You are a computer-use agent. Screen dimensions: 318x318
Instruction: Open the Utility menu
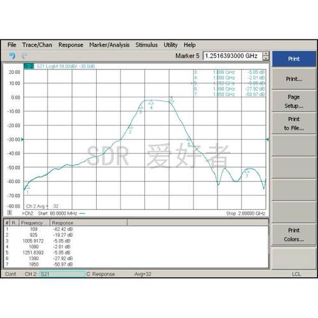tap(170, 45)
